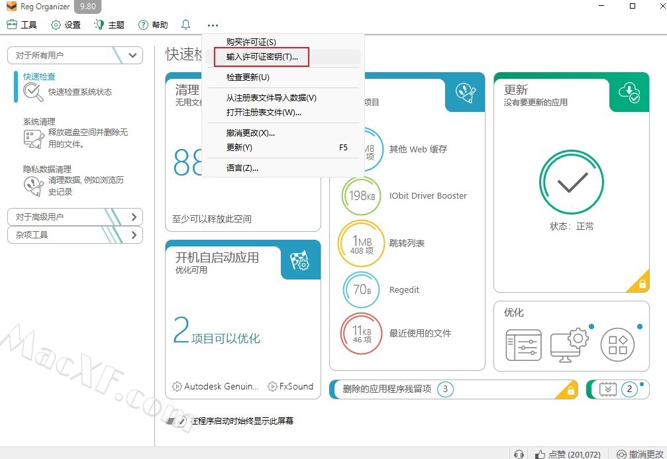Click IObit Driver Booster label
The image size is (667, 459).
click(x=428, y=195)
